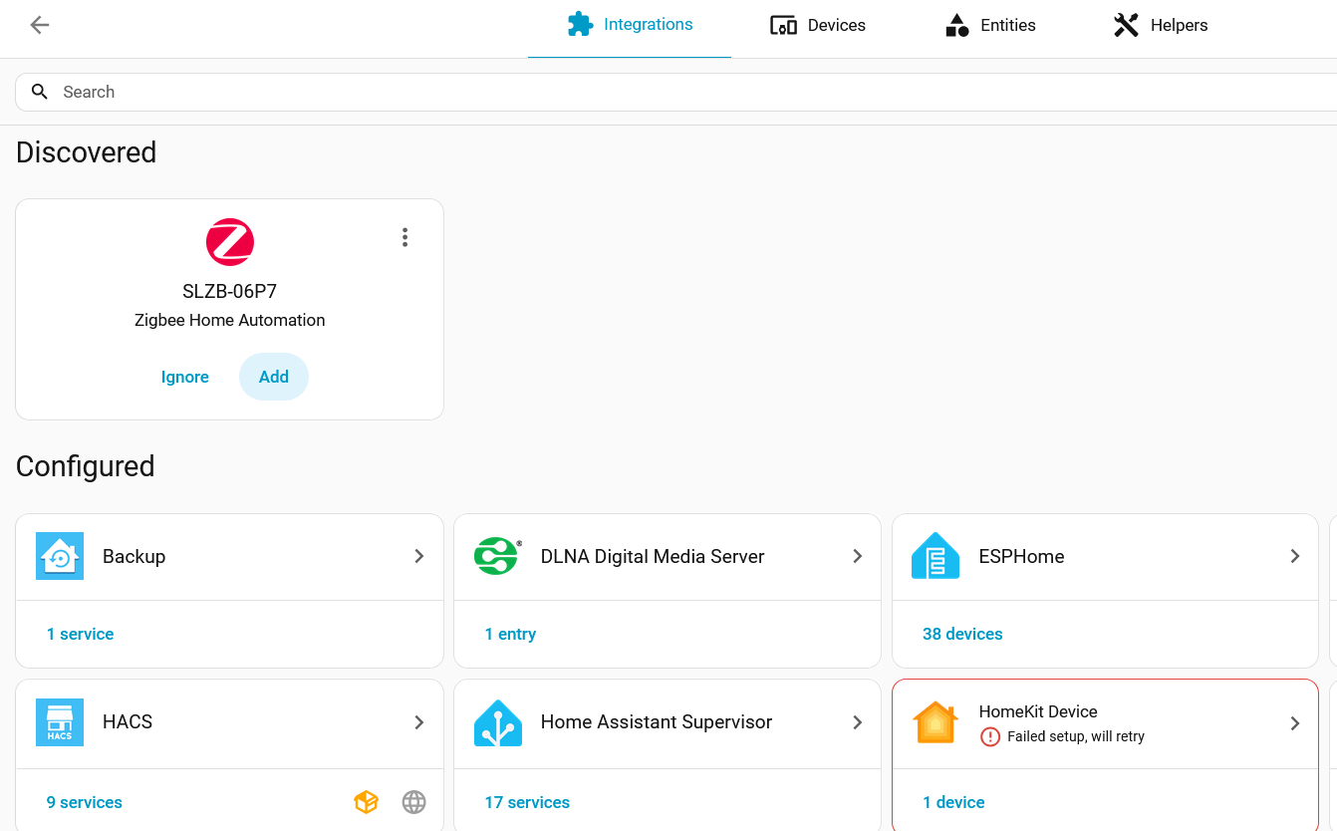Expand the Backup integration chevron

tap(419, 556)
